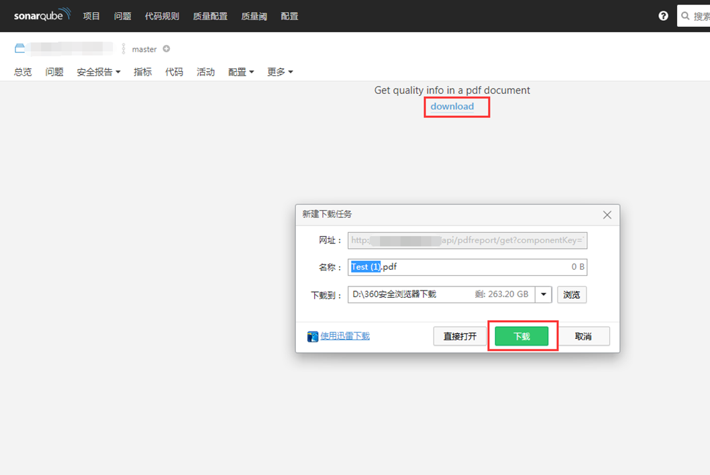Switch to the 代码 project tab
The image size is (710, 475).
tap(174, 72)
